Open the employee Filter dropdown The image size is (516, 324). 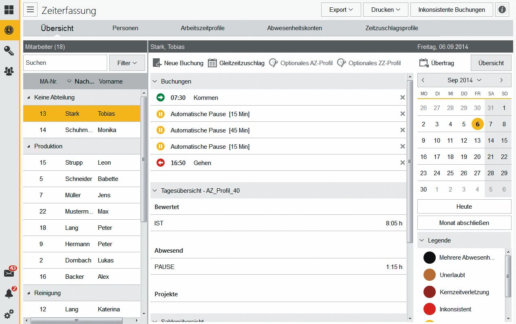coord(127,63)
